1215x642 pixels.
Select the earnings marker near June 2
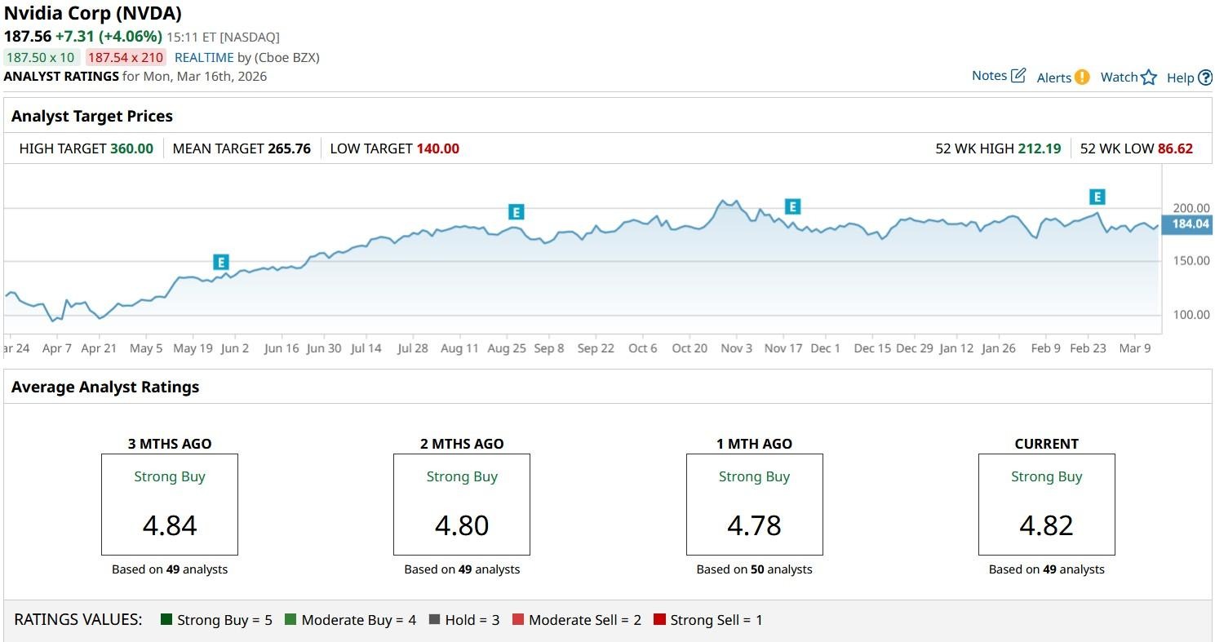(220, 262)
